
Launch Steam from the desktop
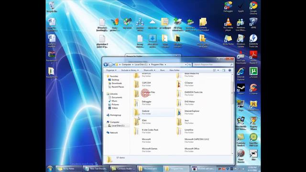(x=241, y=89)
